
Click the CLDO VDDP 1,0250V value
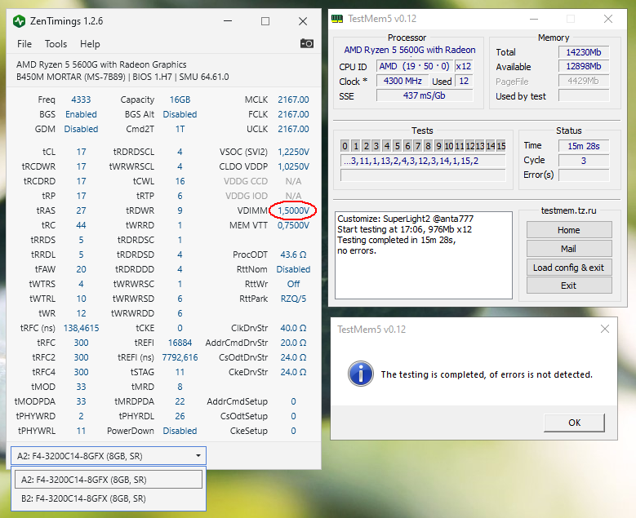click(293, 166)
